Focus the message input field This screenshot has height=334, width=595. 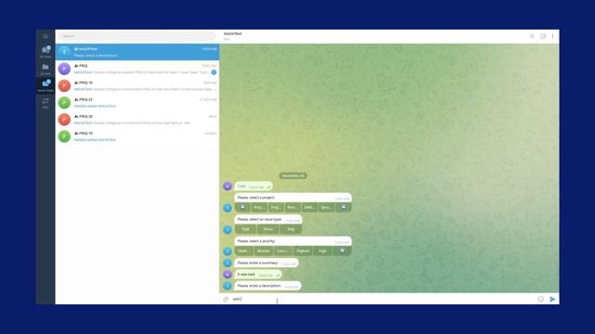point(382,299)
